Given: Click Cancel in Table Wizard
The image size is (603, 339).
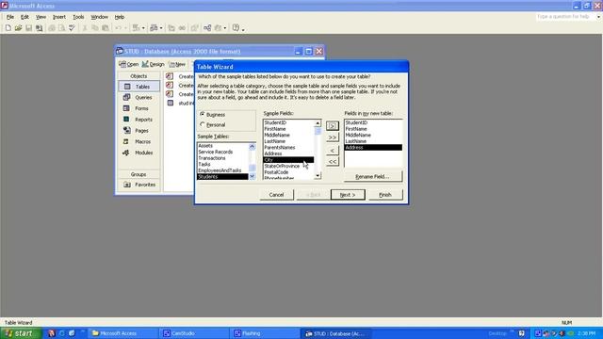Looking at the screenshot, I should coord(276,195).
